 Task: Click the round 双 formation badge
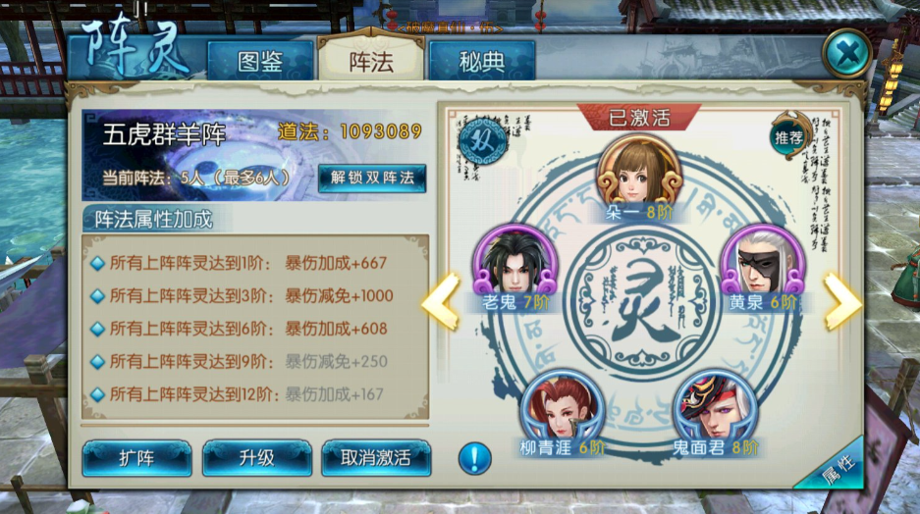[482, 140]
